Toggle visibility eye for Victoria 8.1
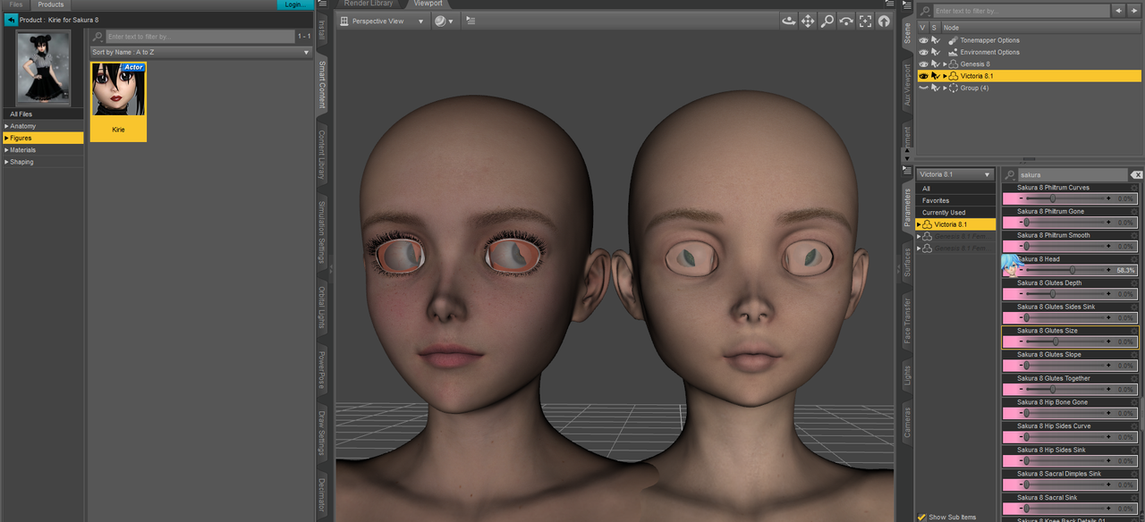The height and width of the screenshot is (522, 1145). point(924,76)
